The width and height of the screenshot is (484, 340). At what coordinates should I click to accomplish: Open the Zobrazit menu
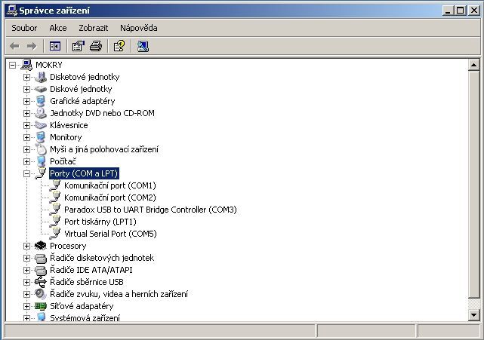pyautogui.click(x=93, y=28)
